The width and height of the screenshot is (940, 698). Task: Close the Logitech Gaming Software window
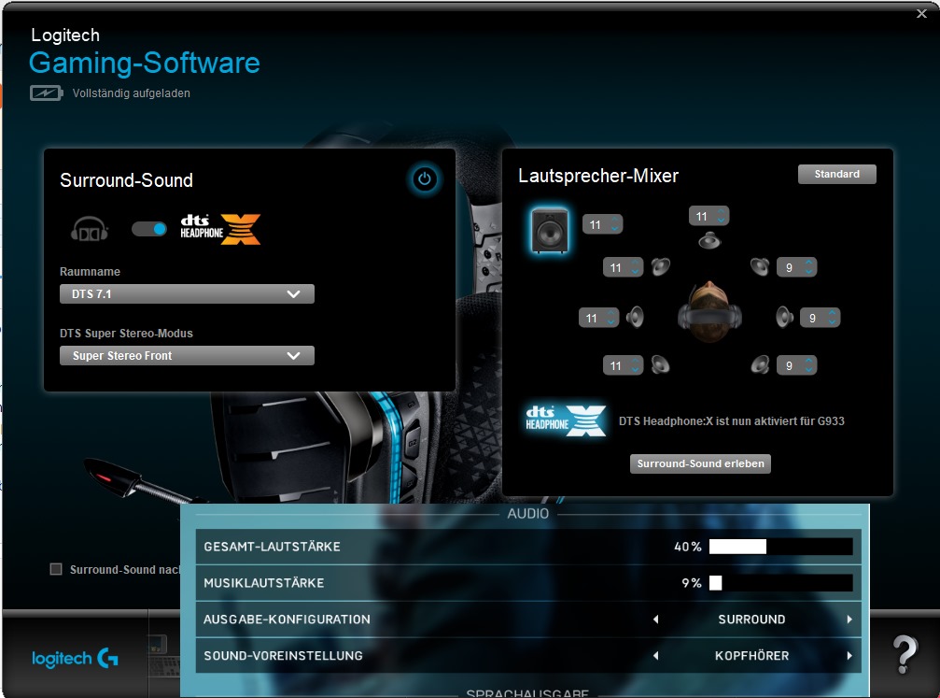click(921, 13)
